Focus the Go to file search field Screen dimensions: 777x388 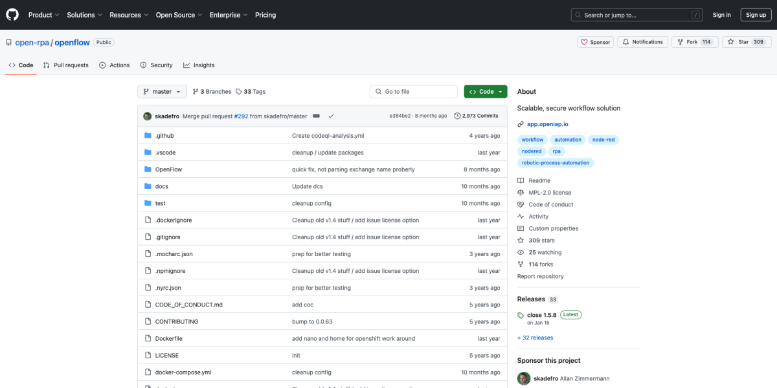tap(414, 92)
